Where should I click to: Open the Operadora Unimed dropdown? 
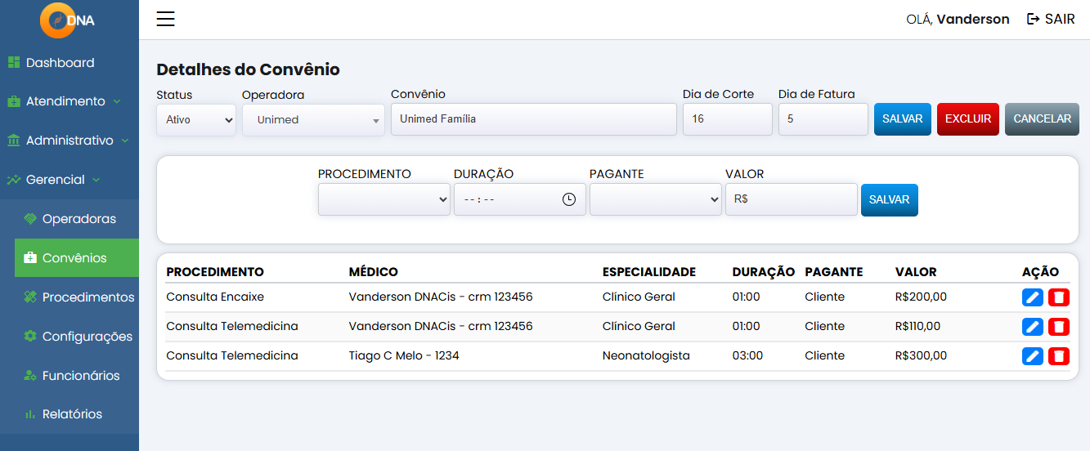313,119
